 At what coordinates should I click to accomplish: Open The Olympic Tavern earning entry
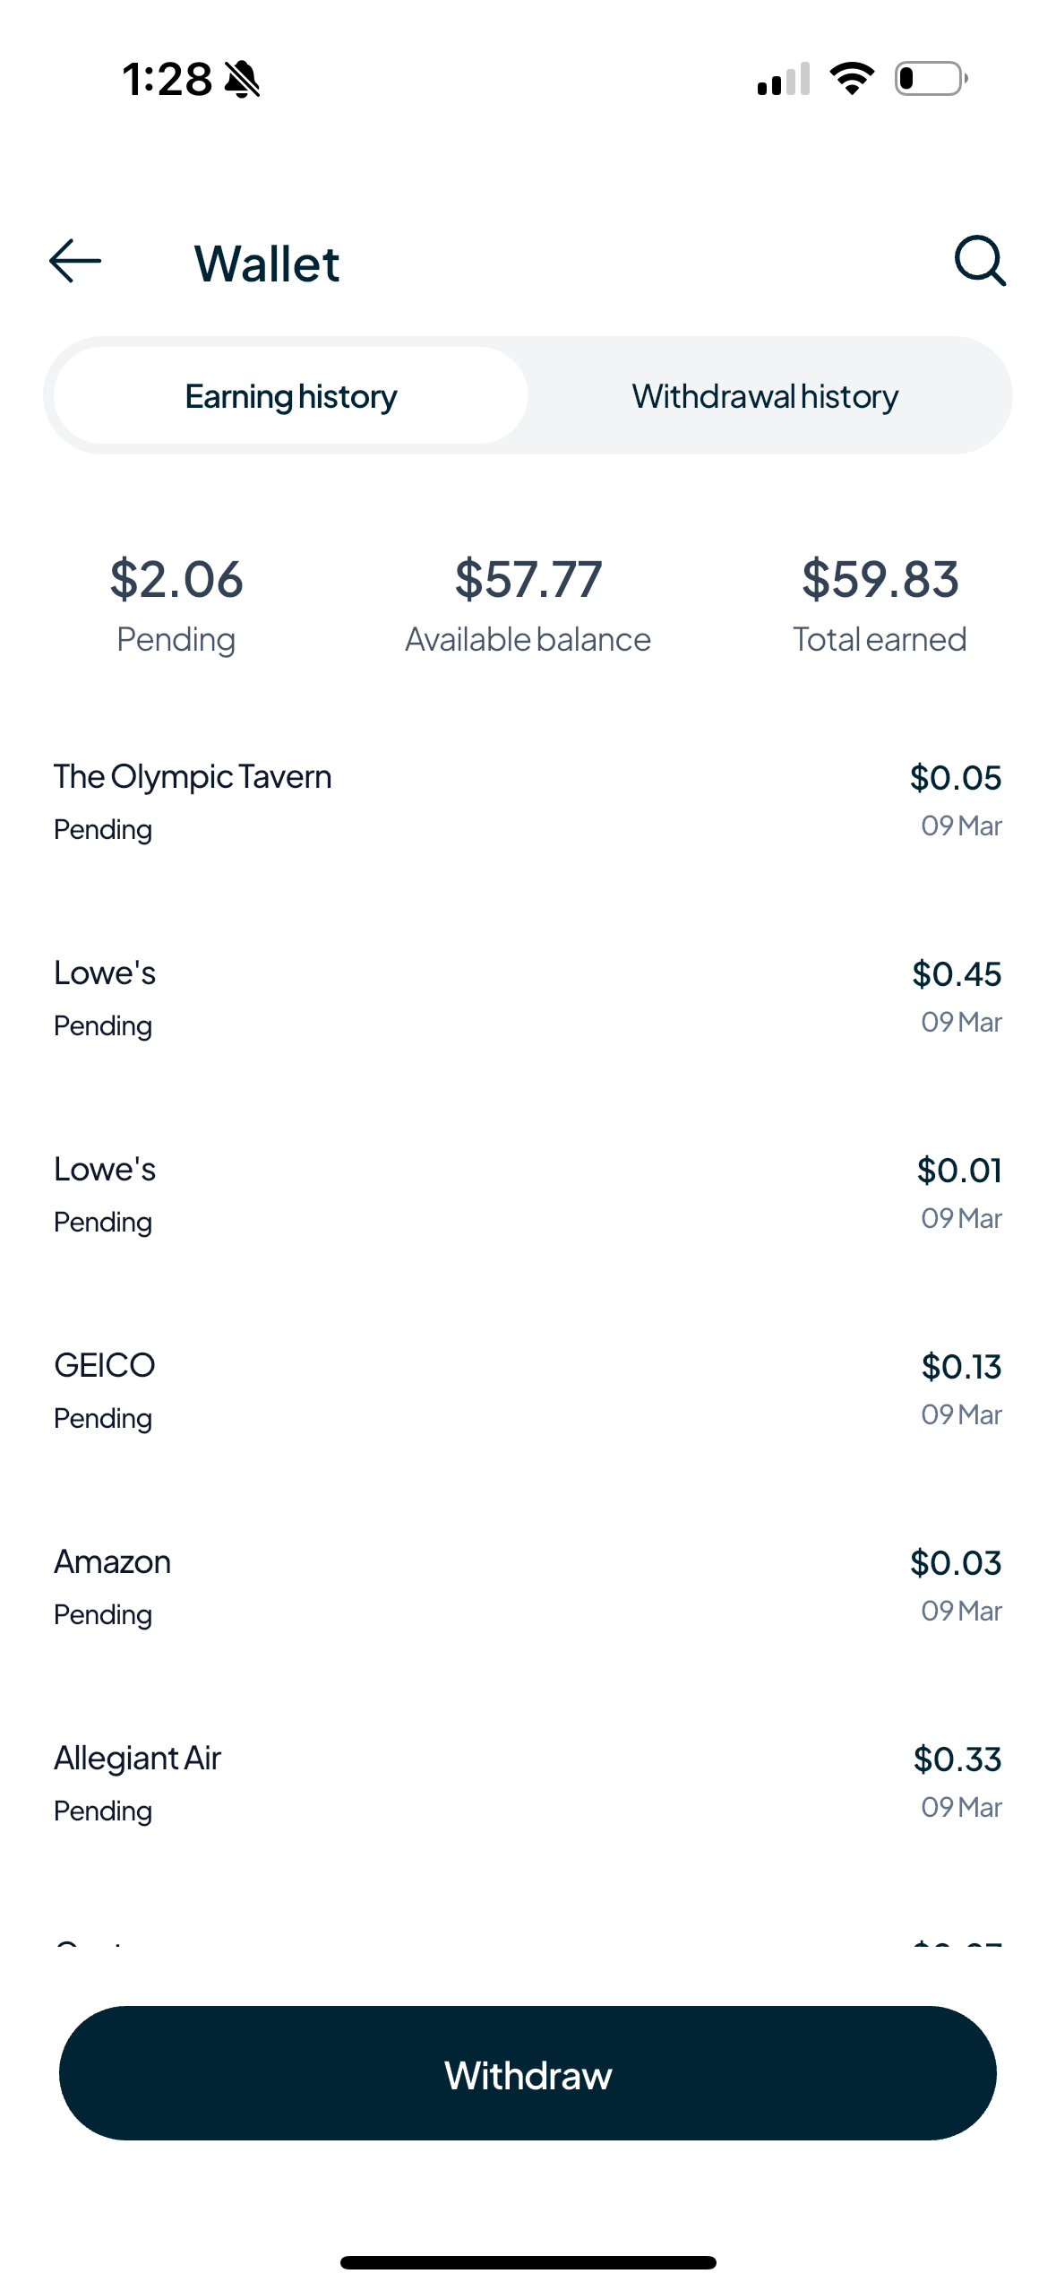[528, 801]
